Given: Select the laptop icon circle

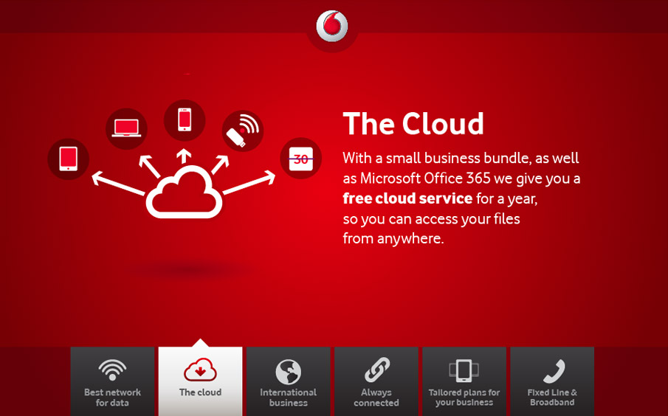Looking at the screenshot, I should tap(127, 128).
